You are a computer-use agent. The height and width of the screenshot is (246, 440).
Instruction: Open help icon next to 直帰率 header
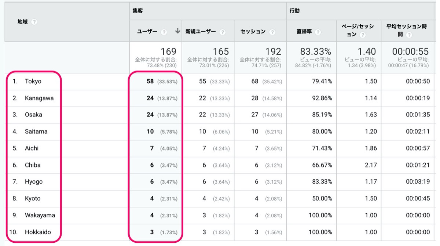[x=318, y=32]
